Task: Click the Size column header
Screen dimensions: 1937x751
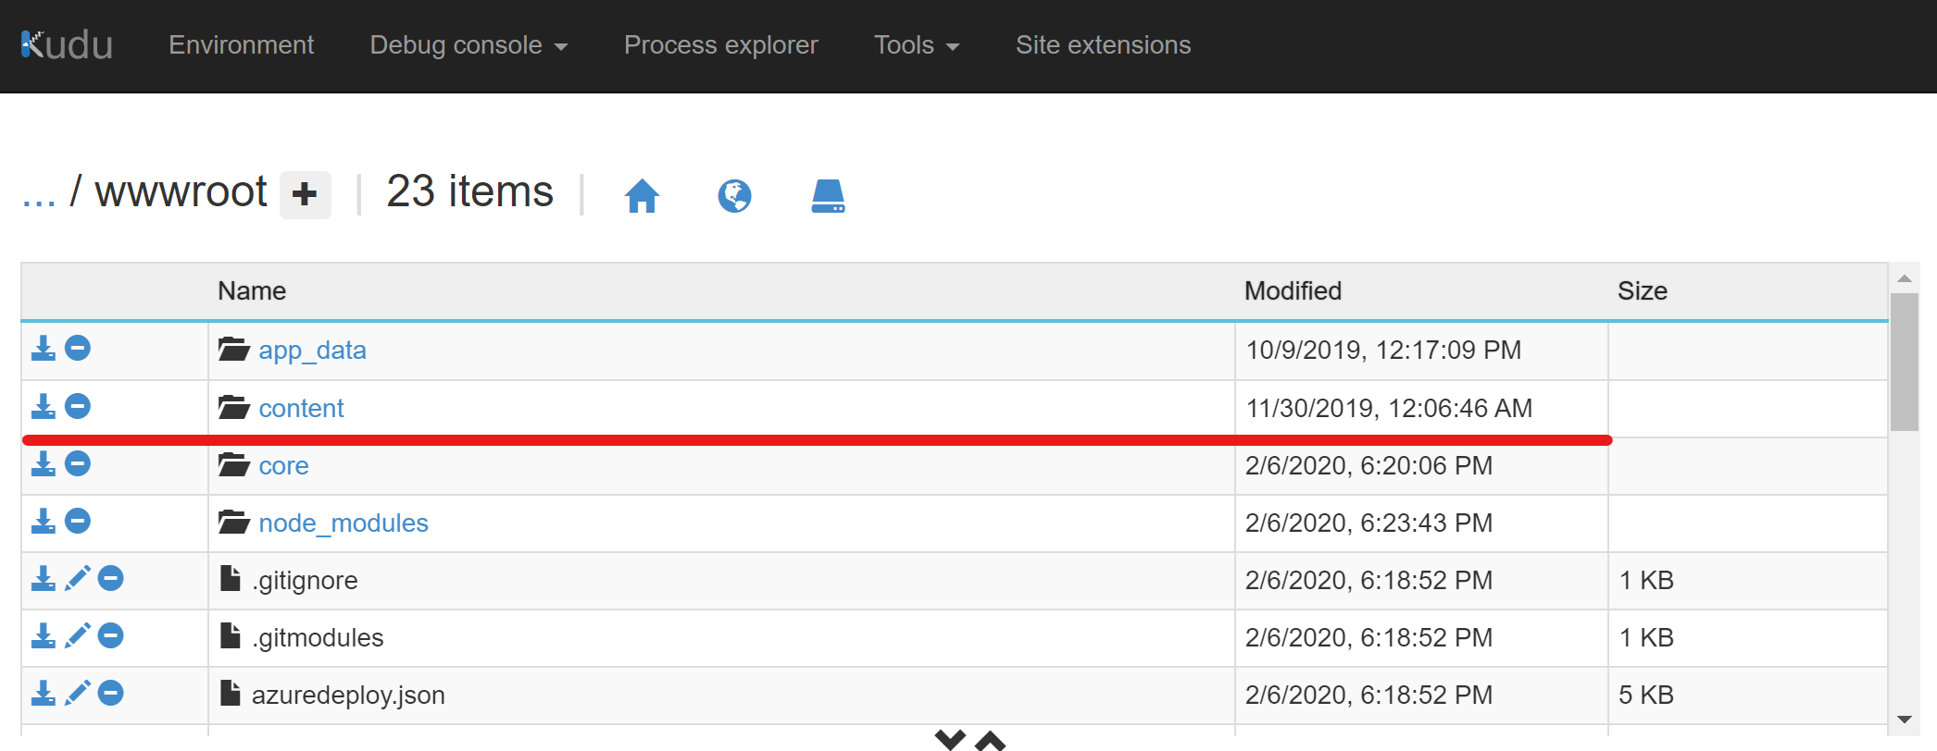Action: pyautogui.click(x=1643, y=291)
